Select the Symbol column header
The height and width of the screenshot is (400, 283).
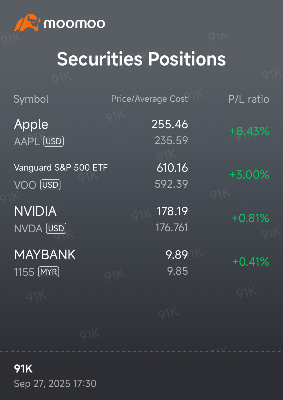point(31,99)
